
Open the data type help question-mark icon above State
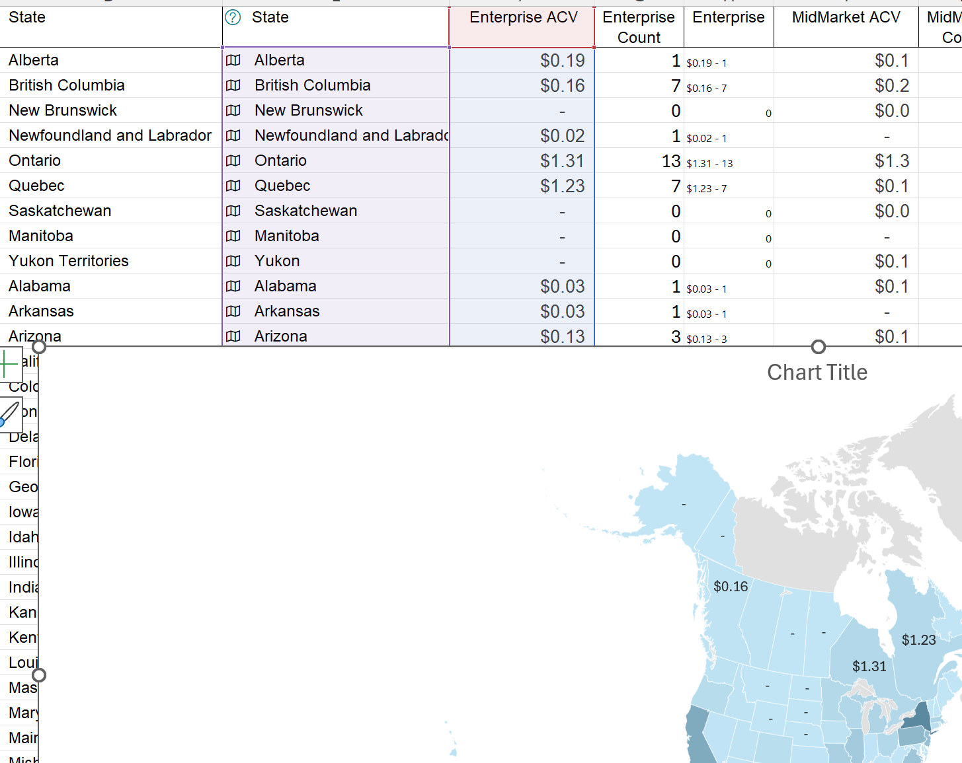pos(232,17)
